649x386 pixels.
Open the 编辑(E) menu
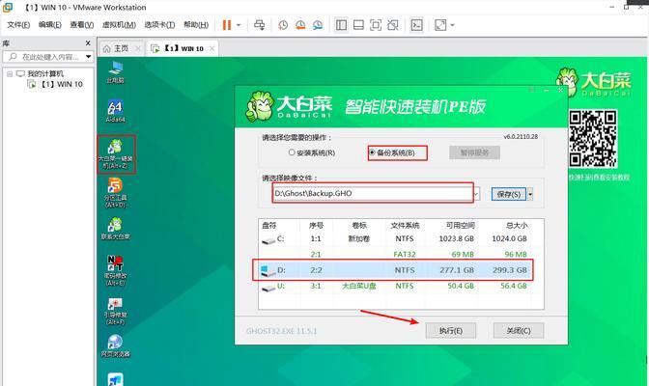[x=50, y=25]
